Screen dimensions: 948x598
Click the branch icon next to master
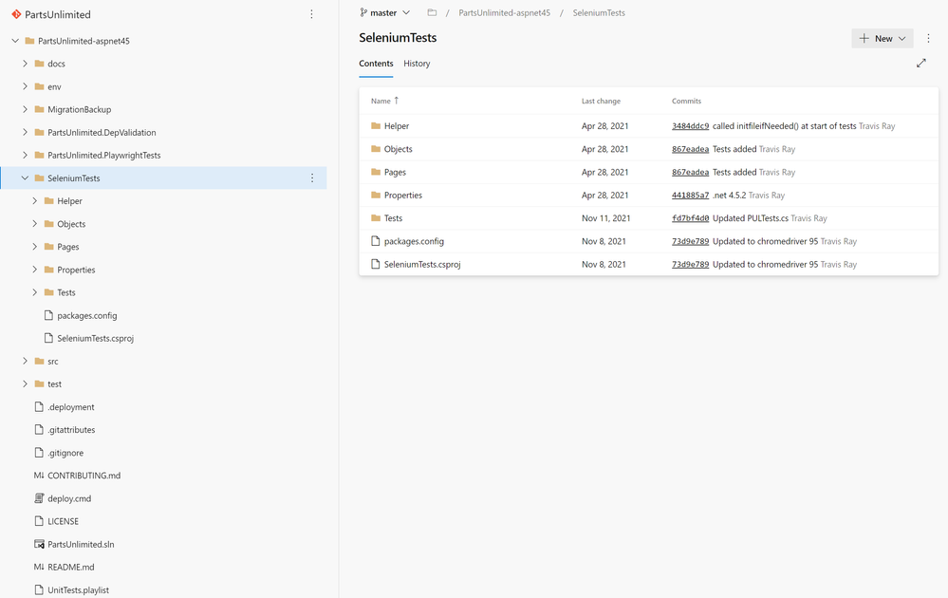[x=363, y=12]
